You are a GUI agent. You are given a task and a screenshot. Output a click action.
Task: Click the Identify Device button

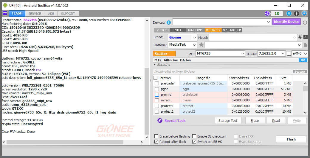(x=286, y=22)
